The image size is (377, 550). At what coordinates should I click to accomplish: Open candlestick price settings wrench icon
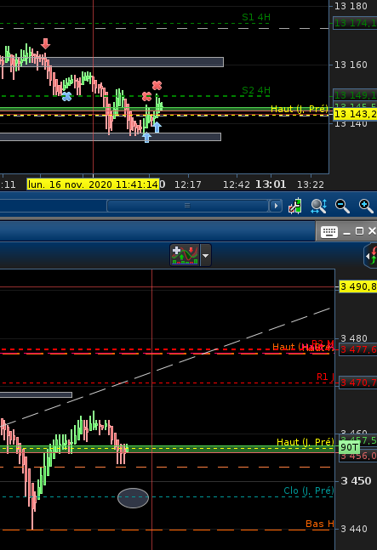click(x=294, y=206)
